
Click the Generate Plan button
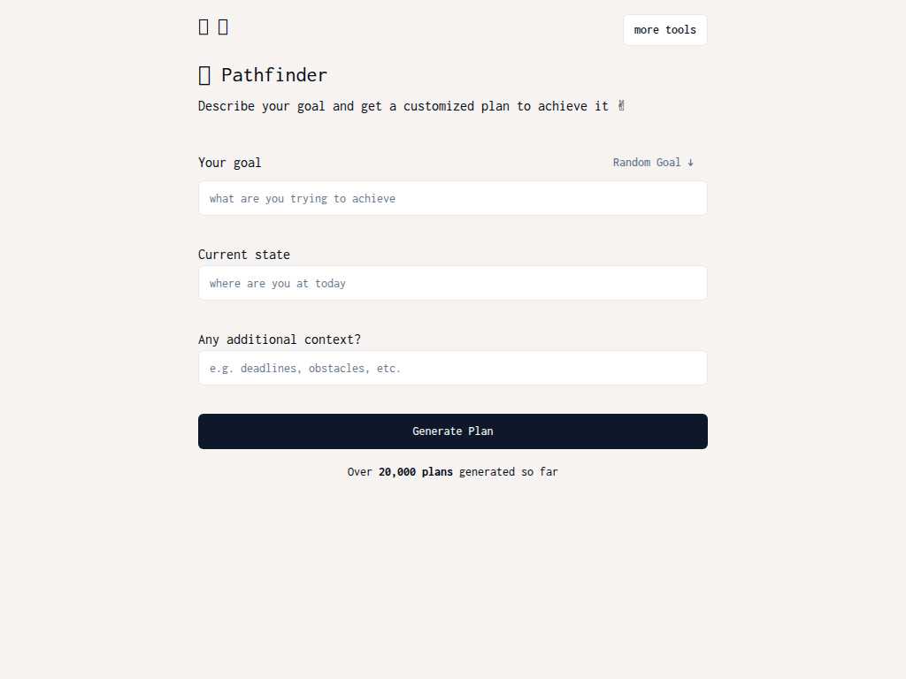(x=452, y=431)
